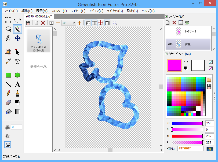Click the Save disk icon in toolbar
The image size is (218, 162).
click(x=28, y=23)
